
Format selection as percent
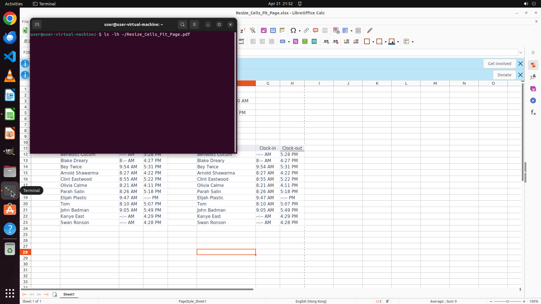click(296, 42)
